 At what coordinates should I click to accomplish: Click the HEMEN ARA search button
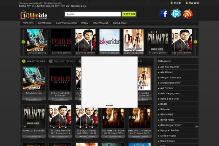tap(129, 14)
